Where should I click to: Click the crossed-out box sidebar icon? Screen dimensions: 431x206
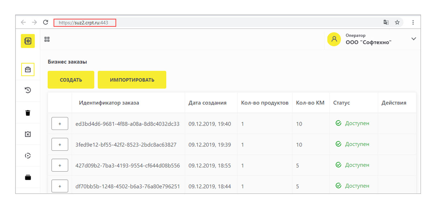[x=28, y=134]
